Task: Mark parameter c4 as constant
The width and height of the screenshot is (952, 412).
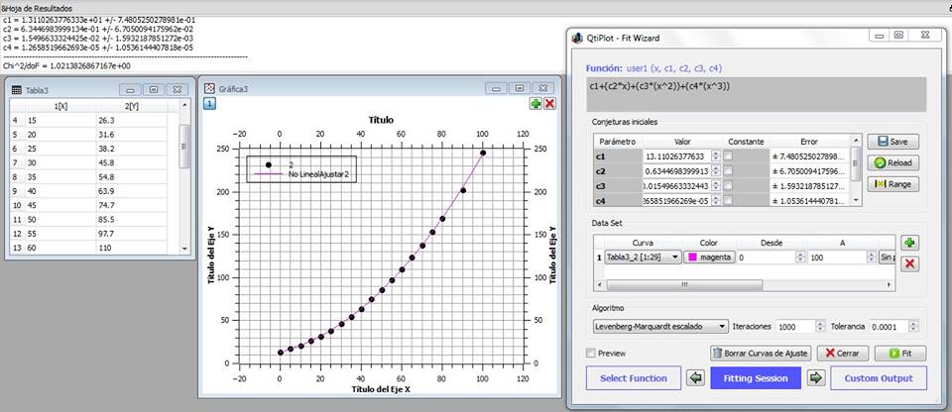Action: [x=728, y=200]
